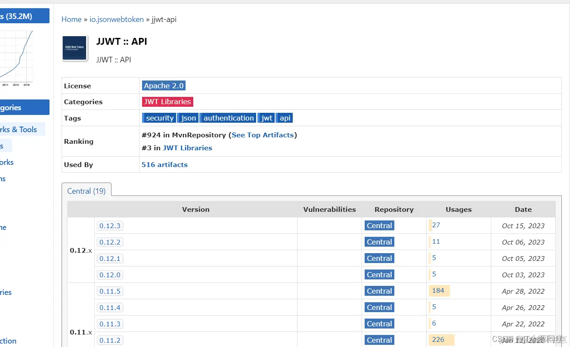This screenshot has height=347, width=570.
Task: Click Central repository badge for 0.11.2
Action: (x=379, y=340)
